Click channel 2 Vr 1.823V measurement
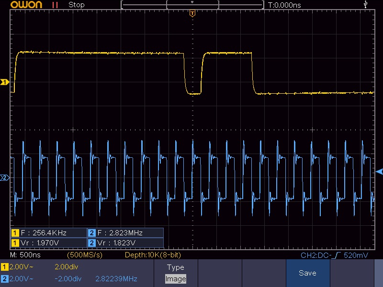Screen dimensions: 383x287 (x=125, y=243)
